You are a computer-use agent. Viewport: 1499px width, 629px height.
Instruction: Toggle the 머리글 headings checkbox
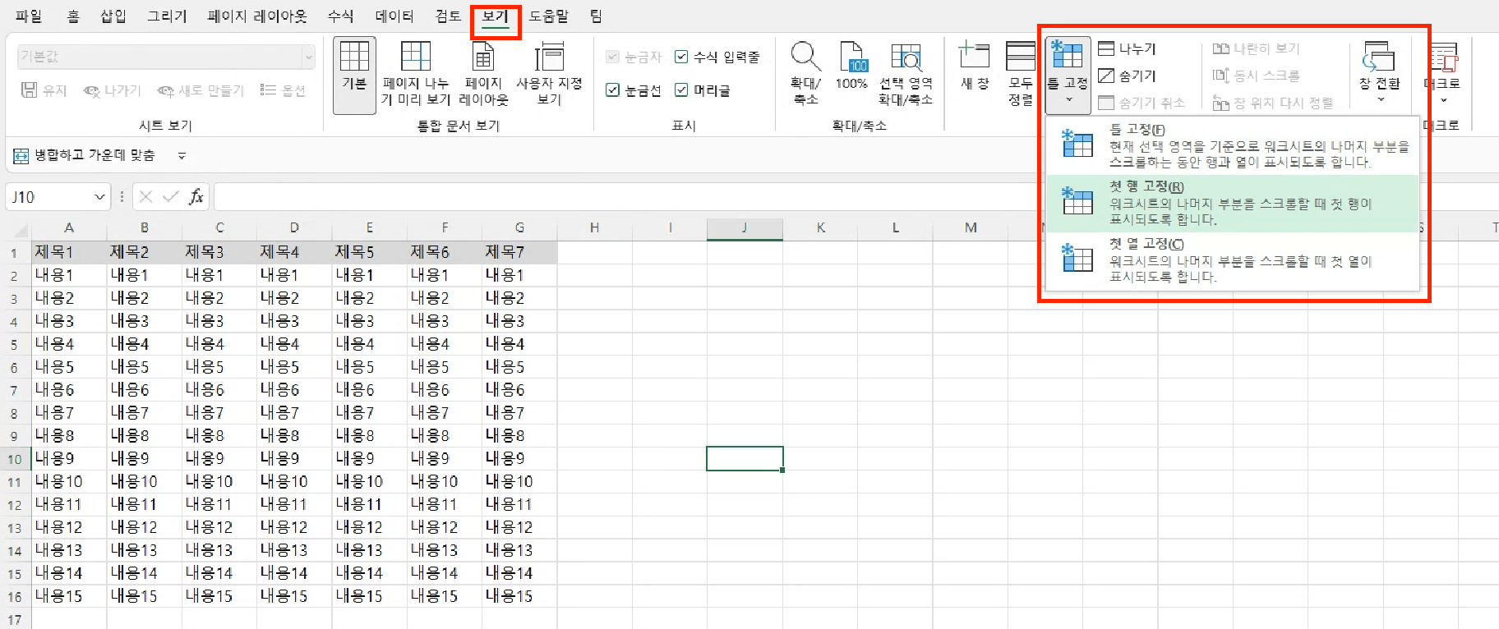681,90
